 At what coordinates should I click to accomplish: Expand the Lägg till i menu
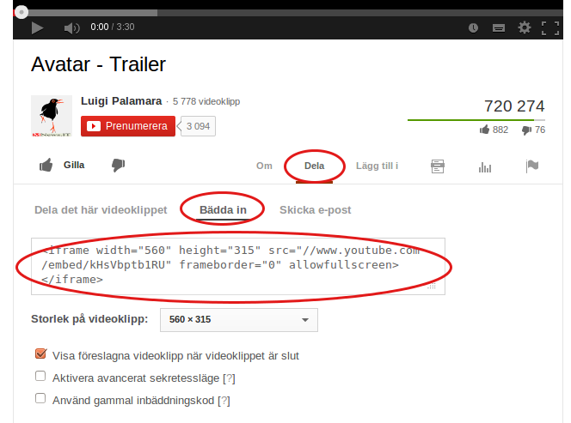click(x=377, y=166)
